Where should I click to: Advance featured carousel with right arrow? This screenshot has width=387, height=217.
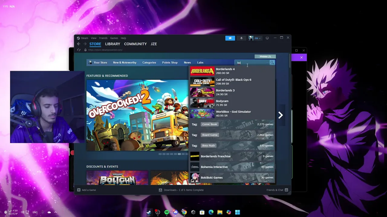281,115
